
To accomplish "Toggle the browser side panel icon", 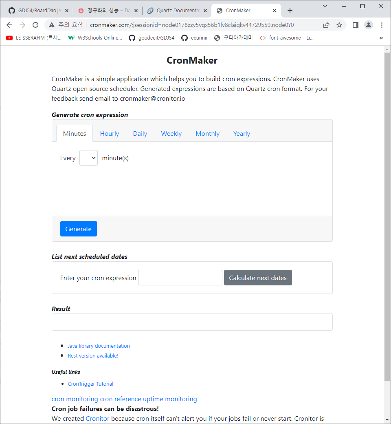I will (x=355, y=25).
